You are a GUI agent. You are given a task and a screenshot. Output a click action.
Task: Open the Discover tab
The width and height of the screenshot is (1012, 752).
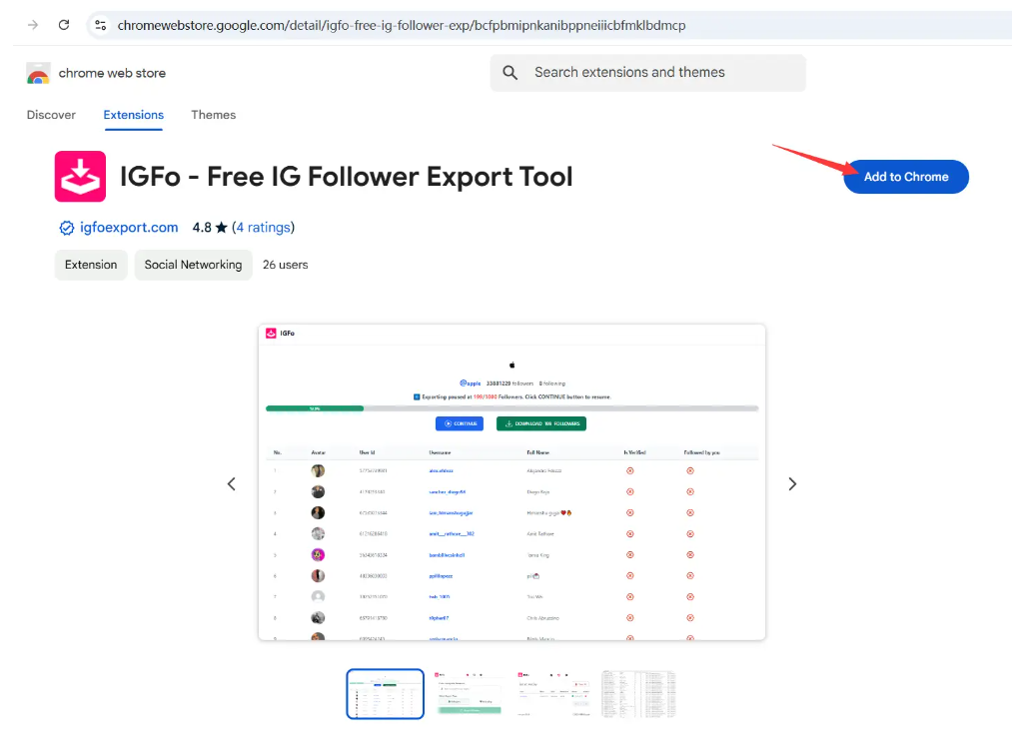[x=51, y=115]
